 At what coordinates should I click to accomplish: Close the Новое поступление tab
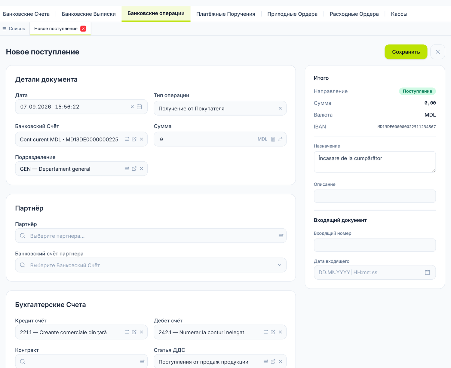tap(83, 29)
